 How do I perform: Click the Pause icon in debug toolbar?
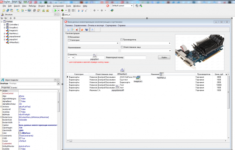click(69, 11)
